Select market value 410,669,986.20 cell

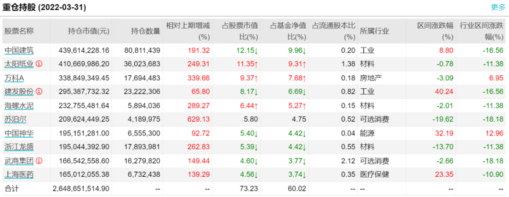click(84, 64)
